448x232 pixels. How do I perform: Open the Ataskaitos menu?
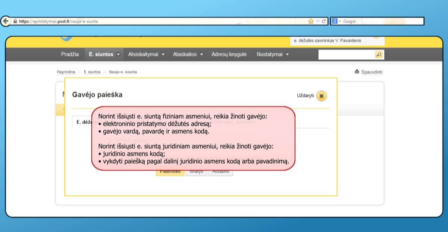tap(185, 54)
